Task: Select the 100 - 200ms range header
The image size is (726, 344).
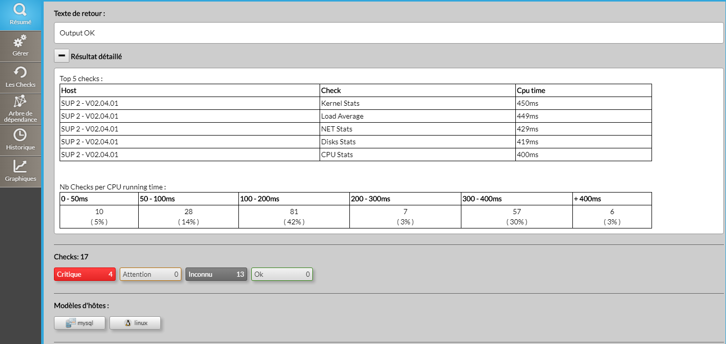Action: coord(260,199)
